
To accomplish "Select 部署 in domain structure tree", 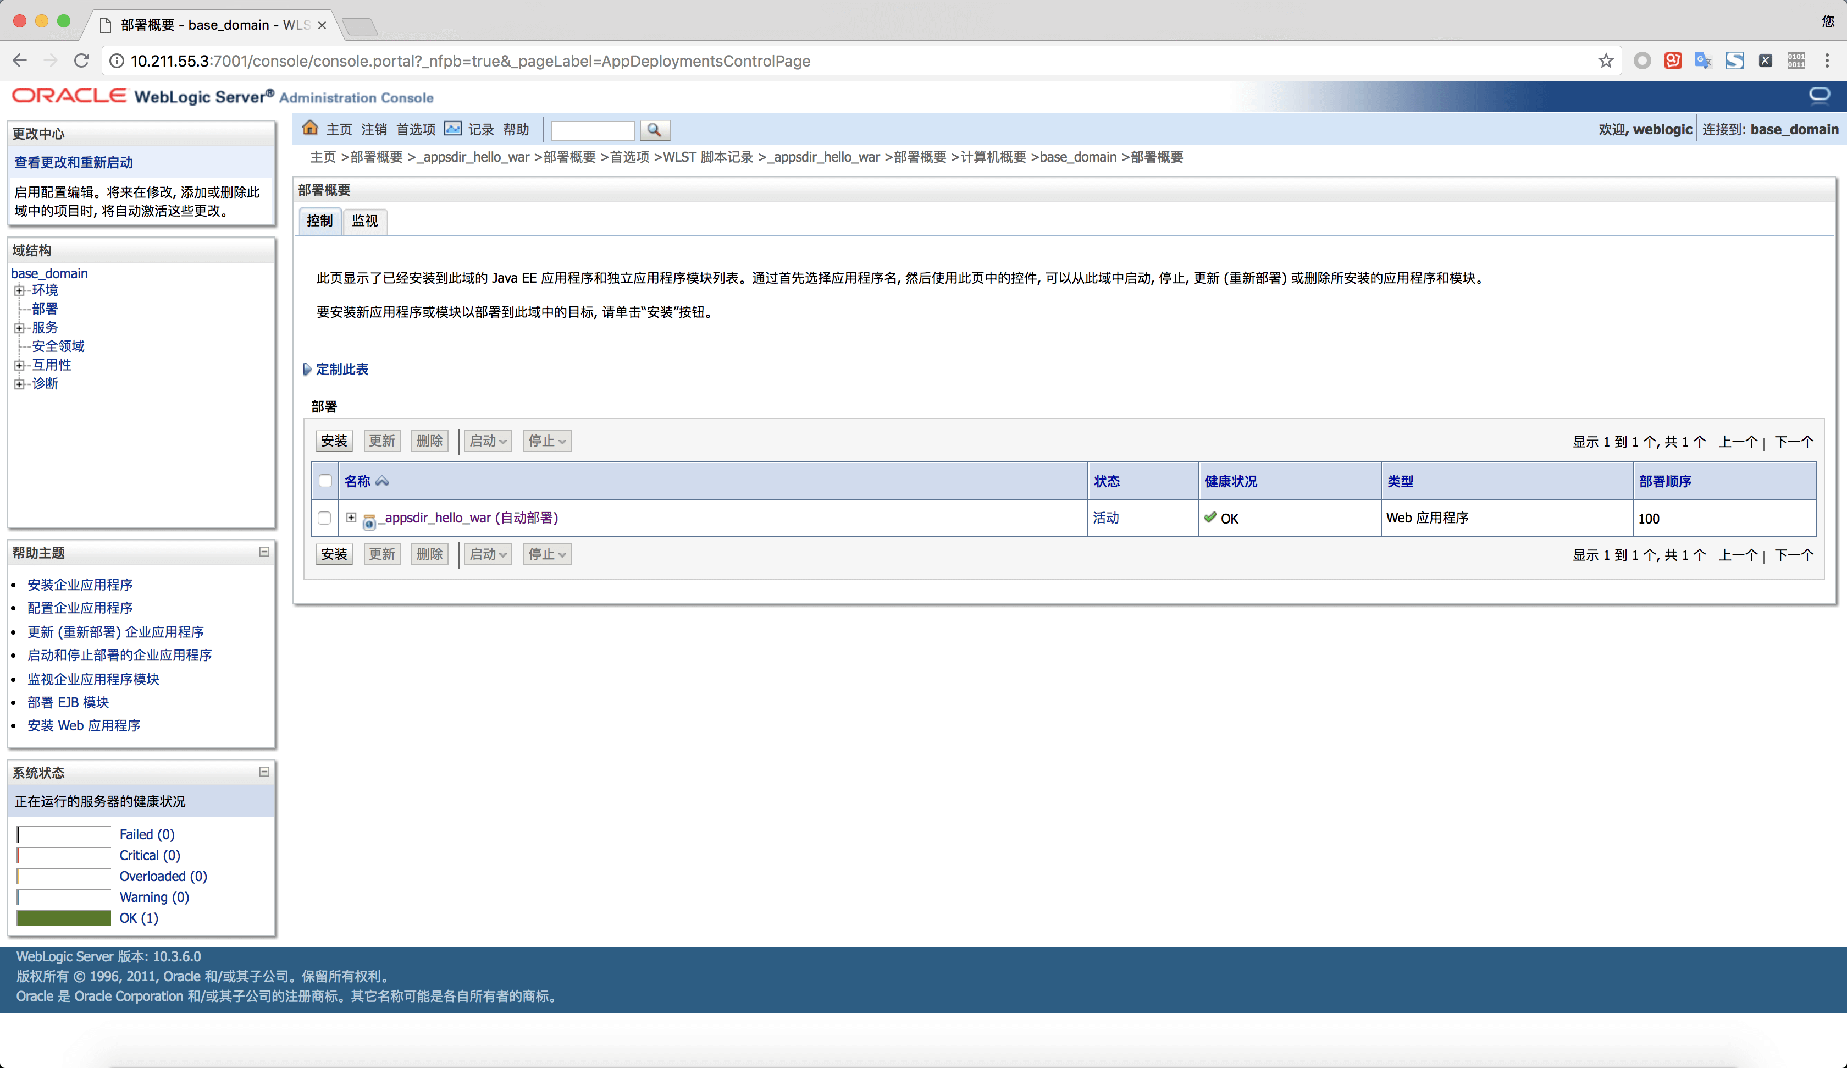I will click(x=45, y=309).
